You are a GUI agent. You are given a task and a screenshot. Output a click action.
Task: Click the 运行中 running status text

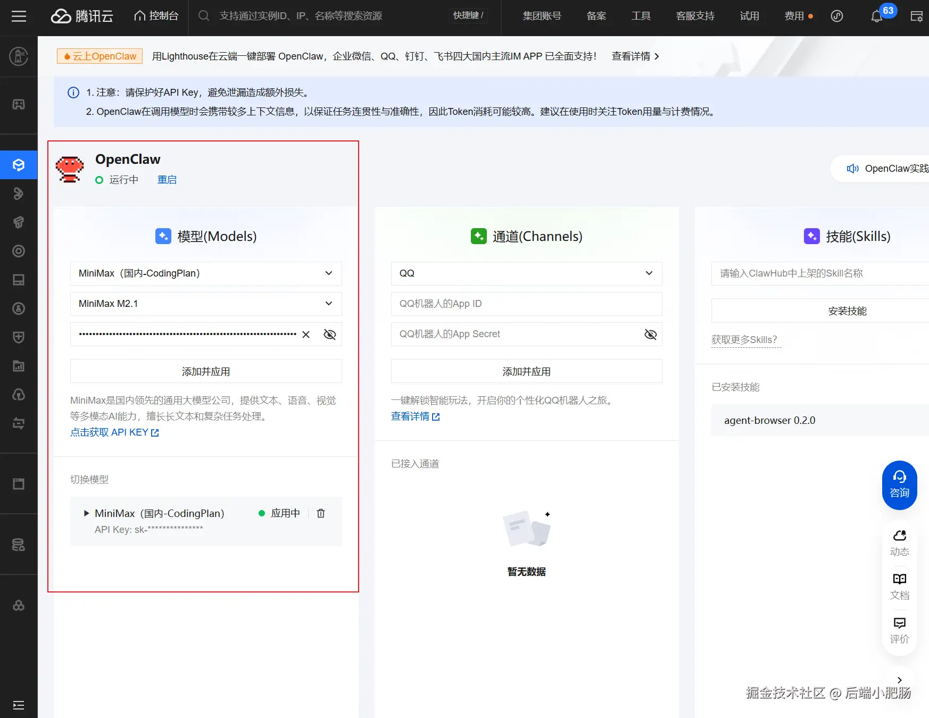(x=124, y=180)
